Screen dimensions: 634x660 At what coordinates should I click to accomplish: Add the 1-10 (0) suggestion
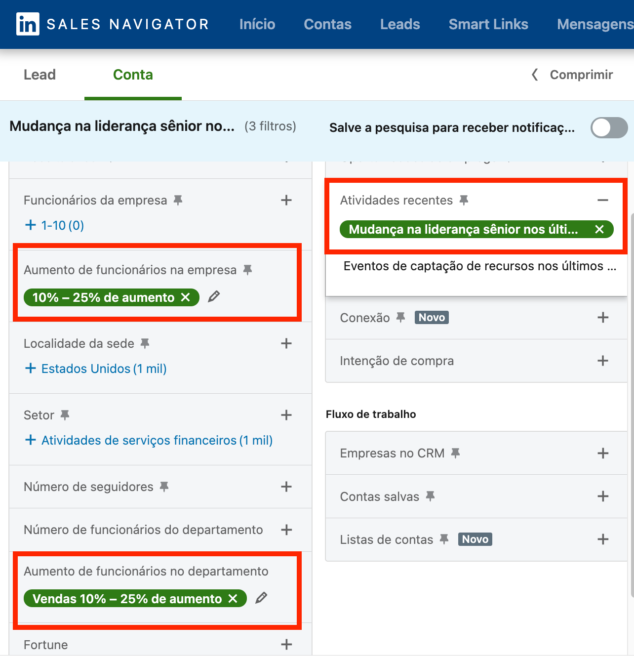[x=54, y=225]
